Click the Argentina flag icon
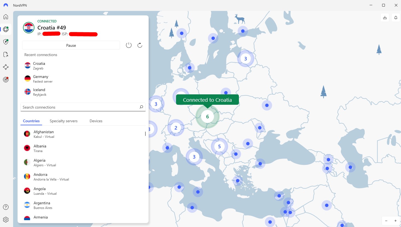 pyautogui.click(x=27, y=205)
